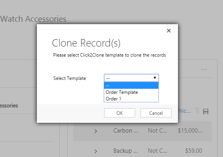The height and width of the screenshot is (157, 223).
Task: Expand the Backup product row chevron
Action: pos(96,151)
